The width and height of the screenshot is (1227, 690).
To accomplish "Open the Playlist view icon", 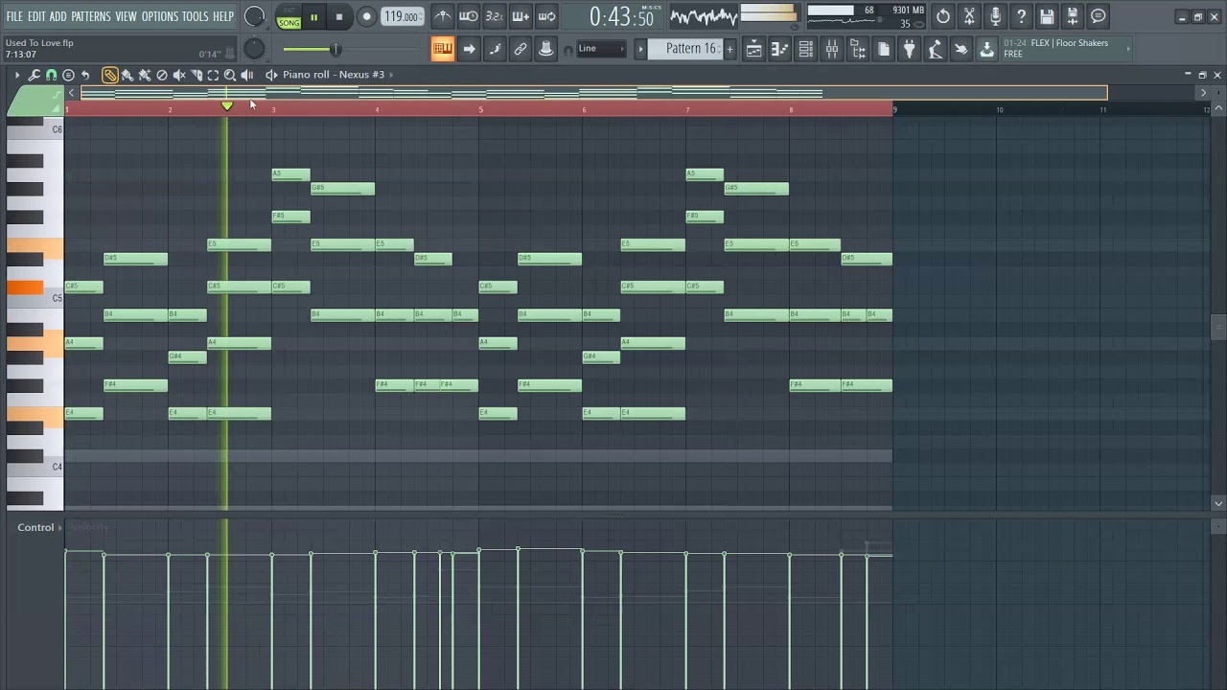I will pos(754,49).
